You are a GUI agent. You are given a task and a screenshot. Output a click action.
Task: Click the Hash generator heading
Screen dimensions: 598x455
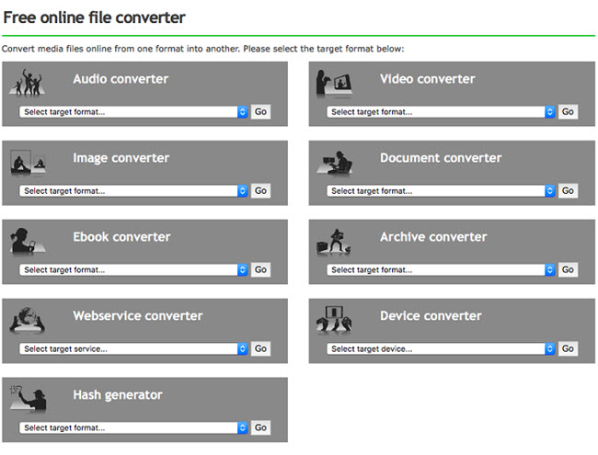[x=118, y=395]
